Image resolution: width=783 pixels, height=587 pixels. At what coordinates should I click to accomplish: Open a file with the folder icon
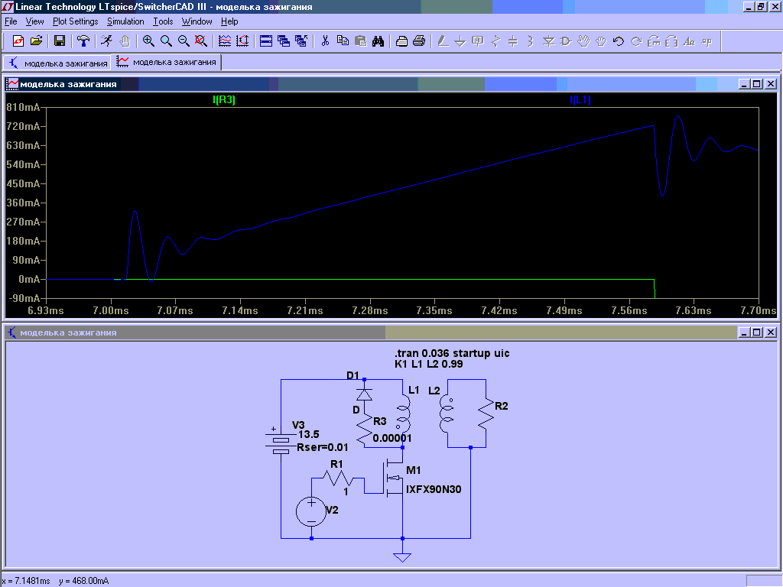point(36,41)
